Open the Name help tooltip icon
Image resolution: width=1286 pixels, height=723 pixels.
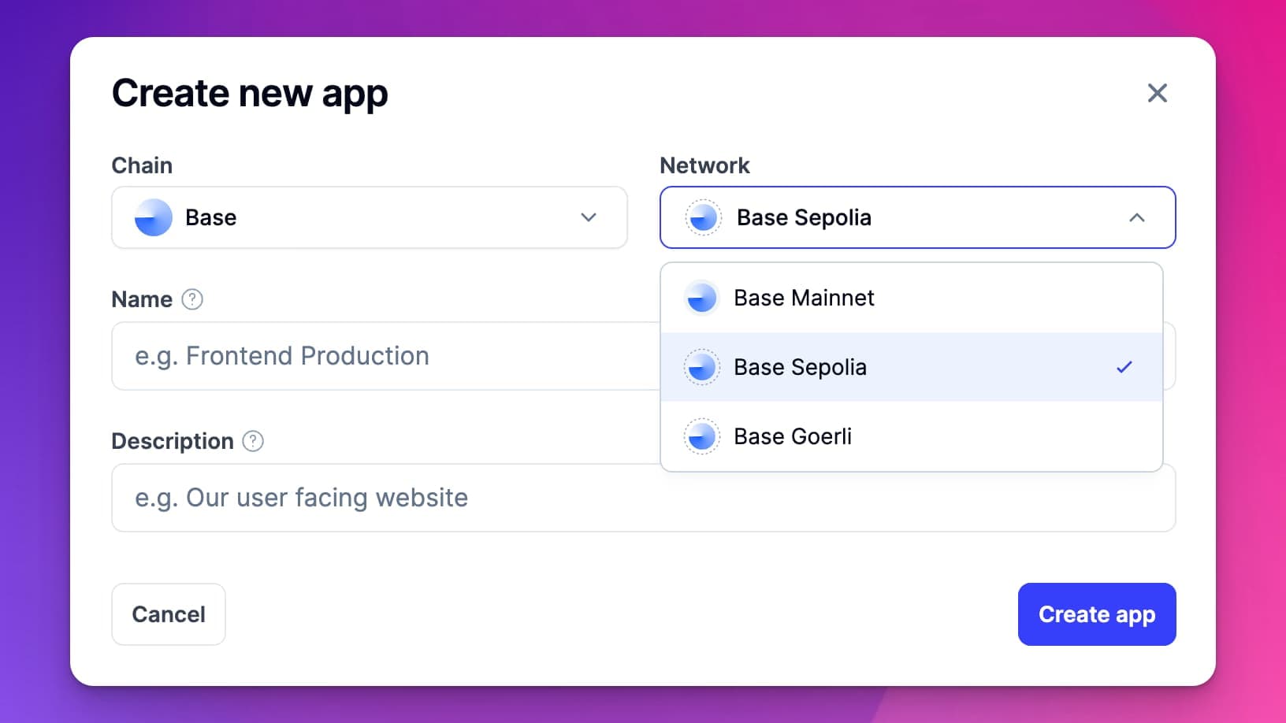point(194,299)
